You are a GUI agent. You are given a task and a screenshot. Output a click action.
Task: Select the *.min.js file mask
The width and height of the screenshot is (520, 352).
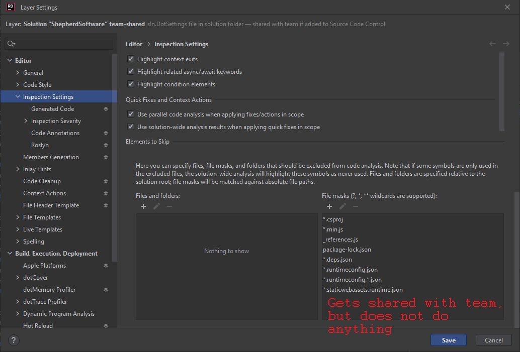coord(333,229)
